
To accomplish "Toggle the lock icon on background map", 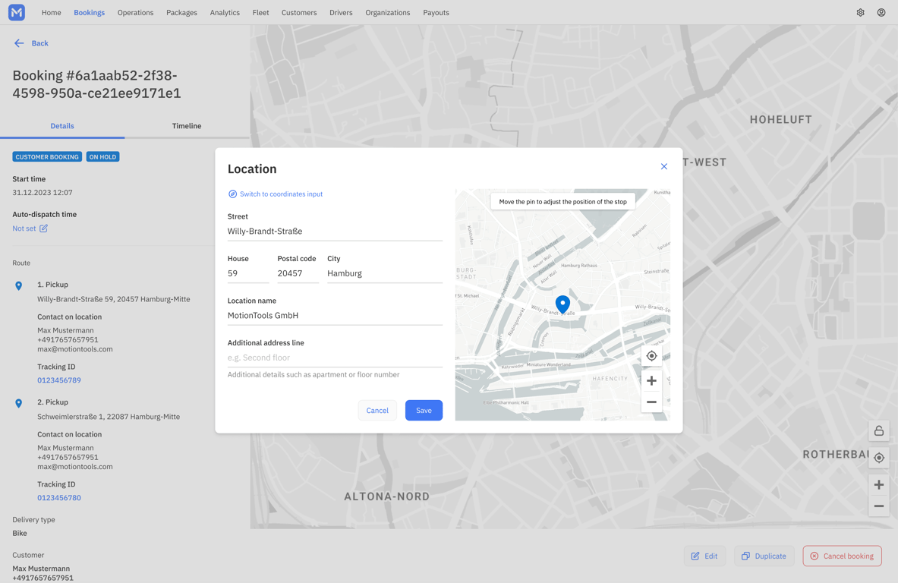I will coord(878,430).
